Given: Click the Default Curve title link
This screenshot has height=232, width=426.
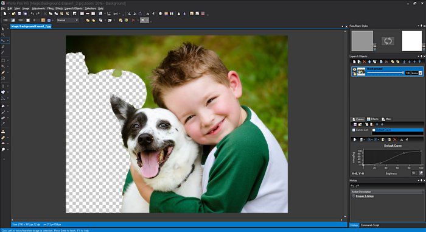Looking at the screenshot, I should click(x=393, y=146).
